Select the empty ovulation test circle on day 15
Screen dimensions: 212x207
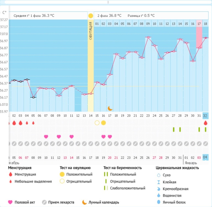[97, 123]
